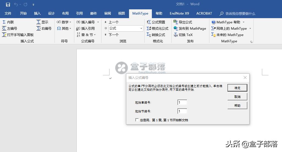The height and width of the screenshot is (152, 282).
Task: Switch to the 插入 tab
Action: (x=37, y=13)
